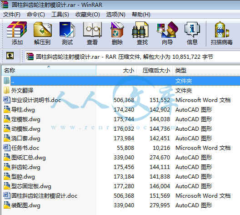The width and height of the screenshot is (240, 215).
Task: Select the file name 任务书.doc
Action: 25,148
